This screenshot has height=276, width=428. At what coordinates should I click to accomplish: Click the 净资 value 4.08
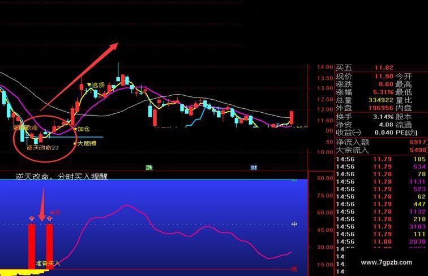click(386, 125)
